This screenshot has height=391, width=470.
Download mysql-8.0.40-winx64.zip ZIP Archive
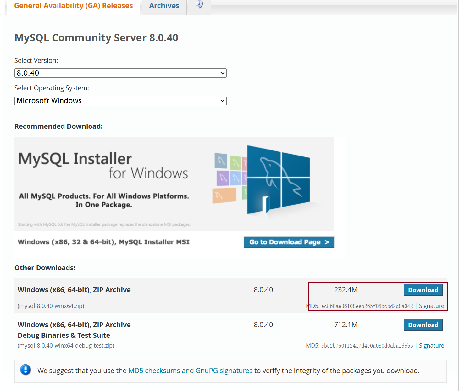click(x=423, y=290)
